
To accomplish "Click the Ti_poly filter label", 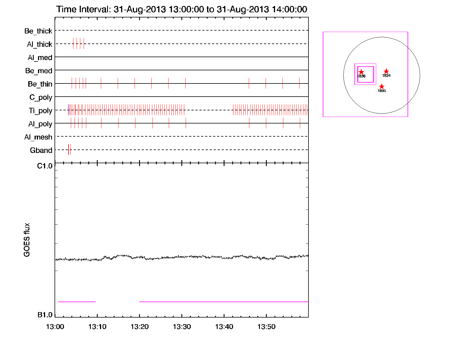I will (40, 111).
